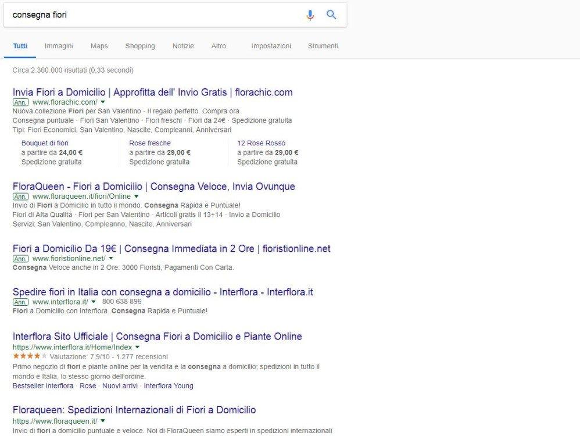
Task: Click the Ann. badge next to floraqueen.it/fiori/Online
Action: (20, 196)
